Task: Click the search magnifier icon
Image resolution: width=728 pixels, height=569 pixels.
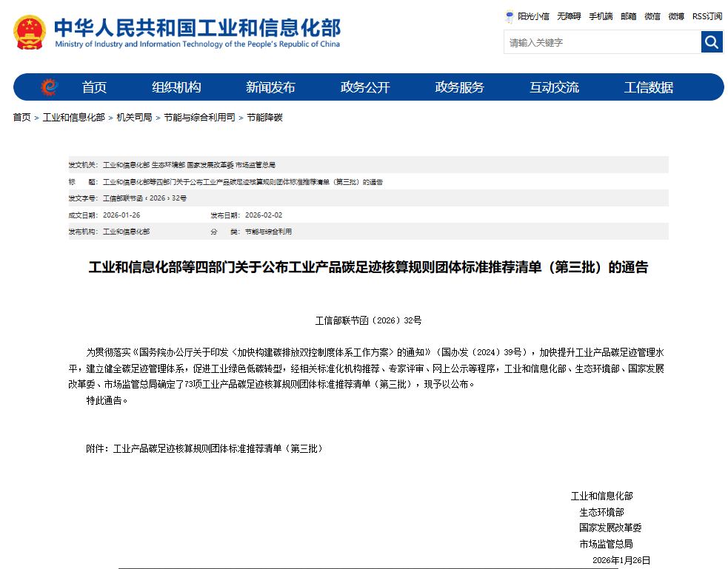Action: [711, 42]
